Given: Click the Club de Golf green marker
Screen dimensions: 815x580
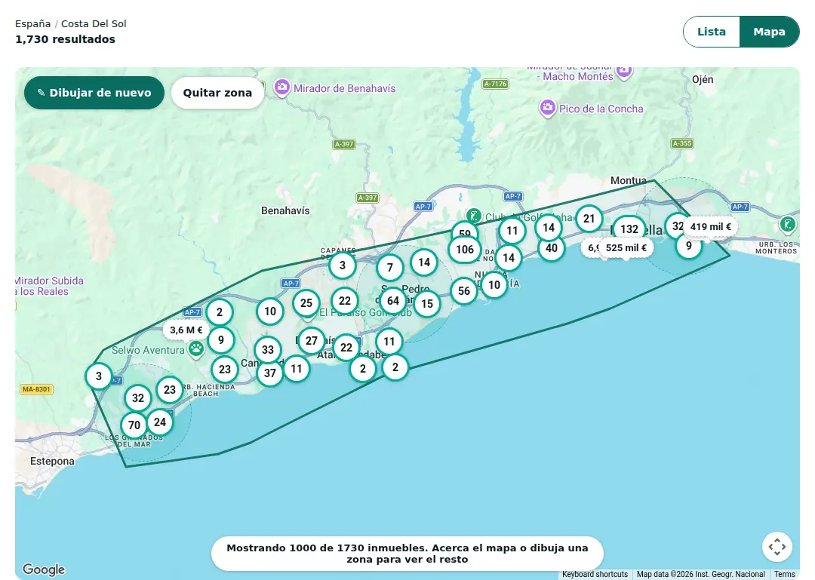Looking at the screenshot, I should click(x=473, y=215).
